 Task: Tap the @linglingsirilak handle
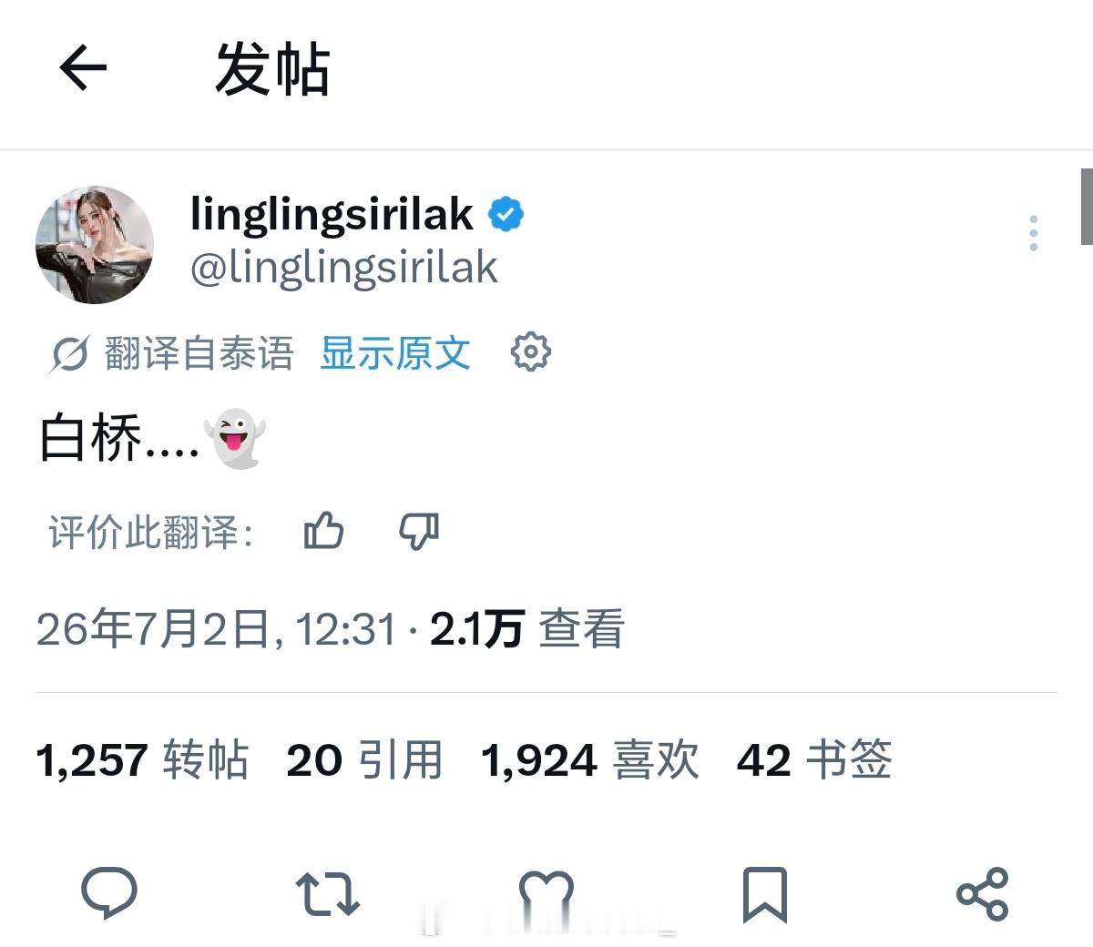pyautogui.click(x=343, y=268)
